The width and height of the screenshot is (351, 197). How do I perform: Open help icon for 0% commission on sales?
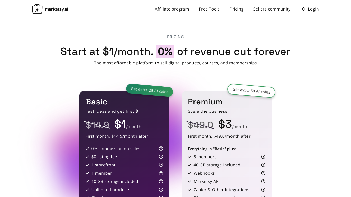(x=161, y=149)
